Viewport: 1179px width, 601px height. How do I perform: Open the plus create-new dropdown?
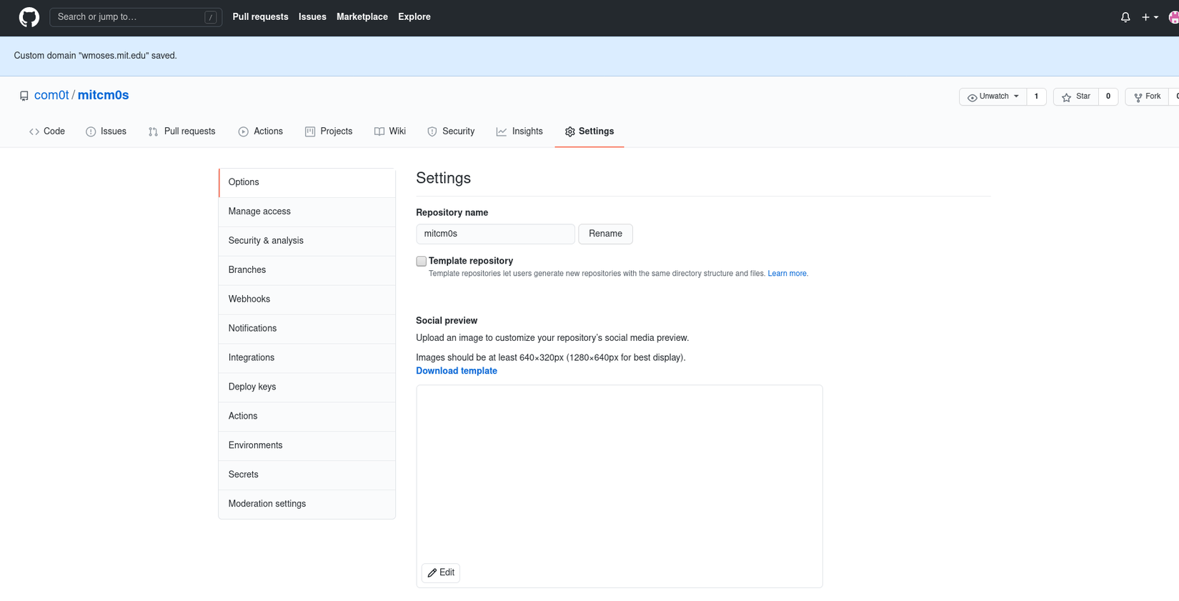tap(1150, 17)
